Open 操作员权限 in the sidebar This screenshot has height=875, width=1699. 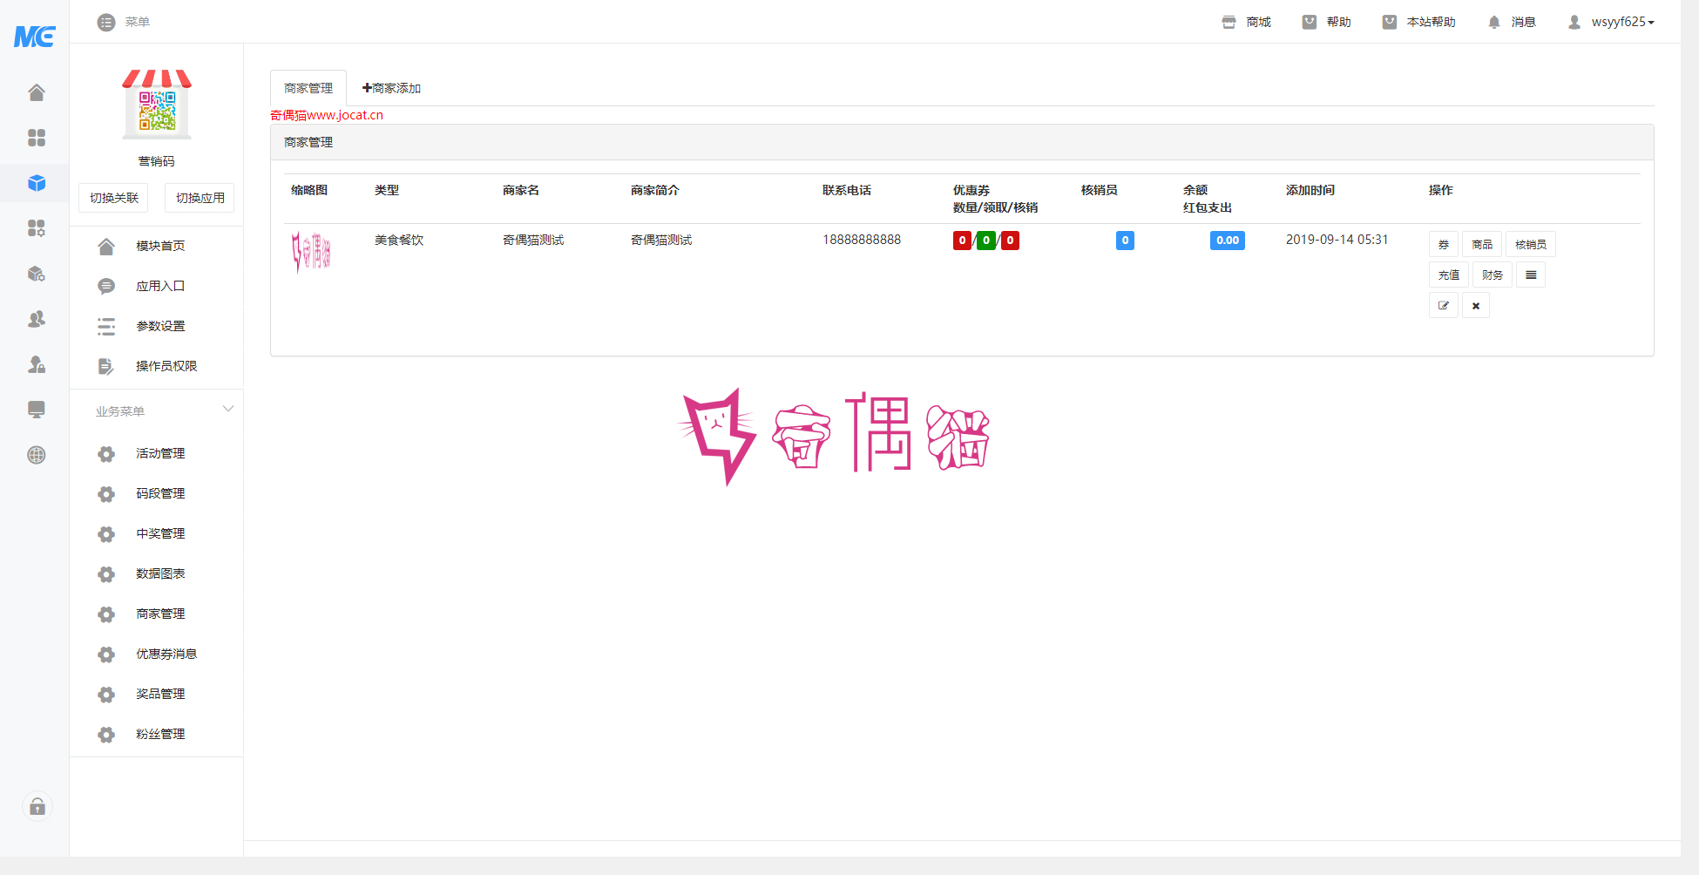[x=166, y=366]
